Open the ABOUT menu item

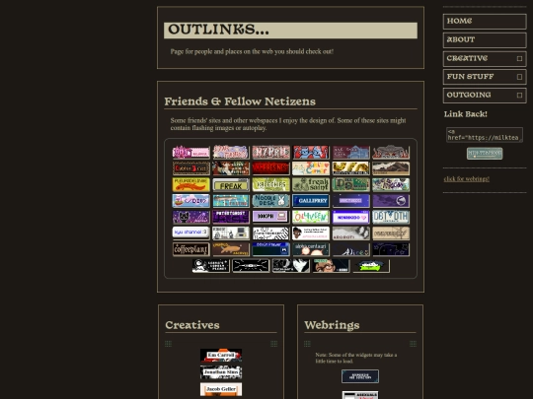(485, 39)
